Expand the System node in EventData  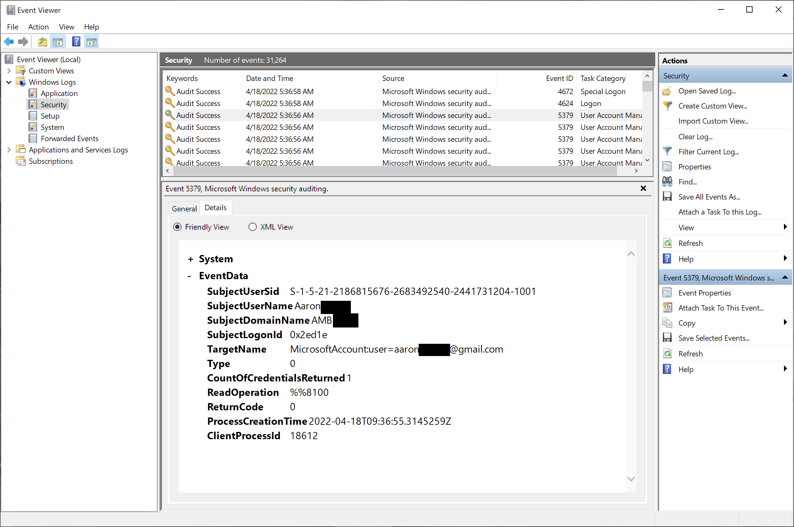191,259
